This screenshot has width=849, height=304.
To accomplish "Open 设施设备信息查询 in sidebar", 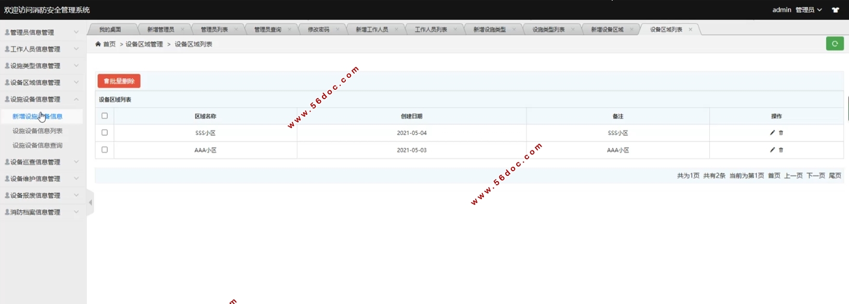I will 37,145.
